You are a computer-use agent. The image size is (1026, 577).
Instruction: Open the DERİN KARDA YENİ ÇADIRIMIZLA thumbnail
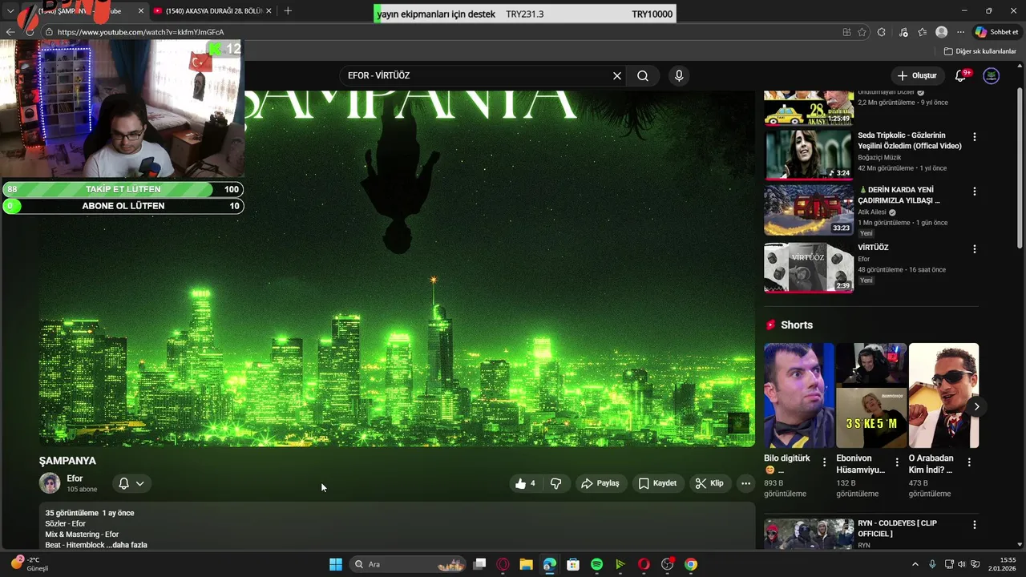[808, 210]
